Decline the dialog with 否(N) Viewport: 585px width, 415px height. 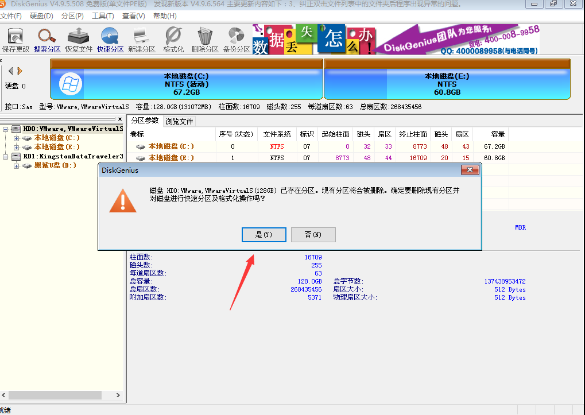[313, 234]
